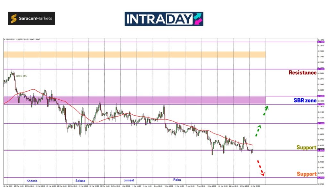
Task: Click the lower green dashed arrow
Action: (258, 130)
